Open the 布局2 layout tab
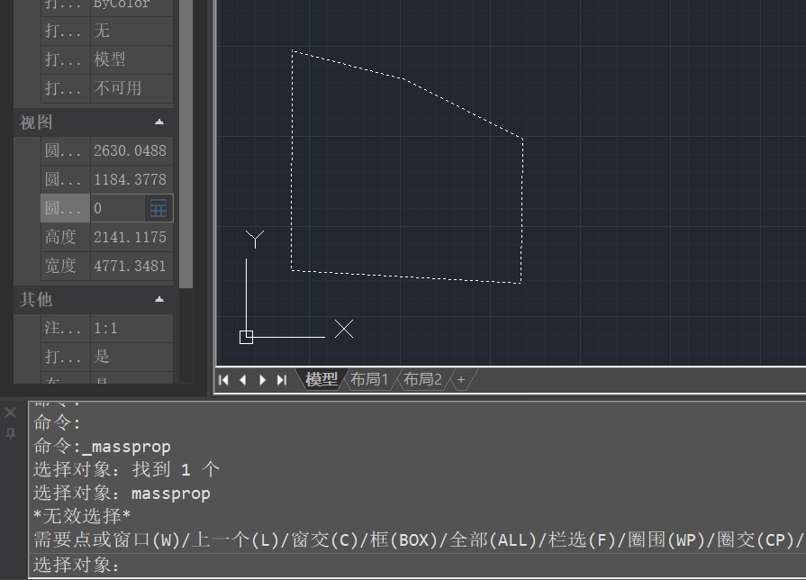The height and width of the screenshot is (580, 806). [422, 380]
